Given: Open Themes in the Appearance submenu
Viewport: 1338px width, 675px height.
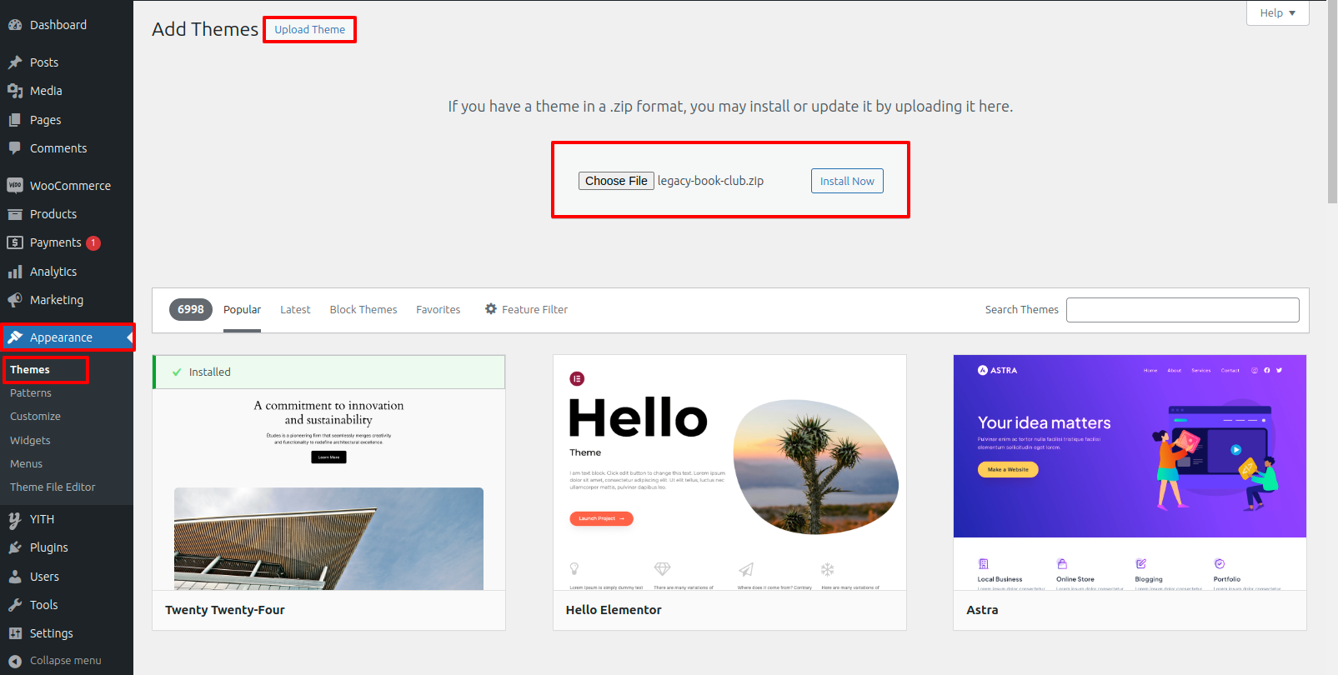Looking at the screenshot, I should (30, 370).
